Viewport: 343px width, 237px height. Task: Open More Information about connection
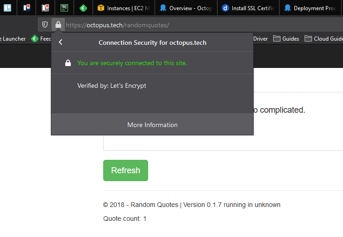152,125
